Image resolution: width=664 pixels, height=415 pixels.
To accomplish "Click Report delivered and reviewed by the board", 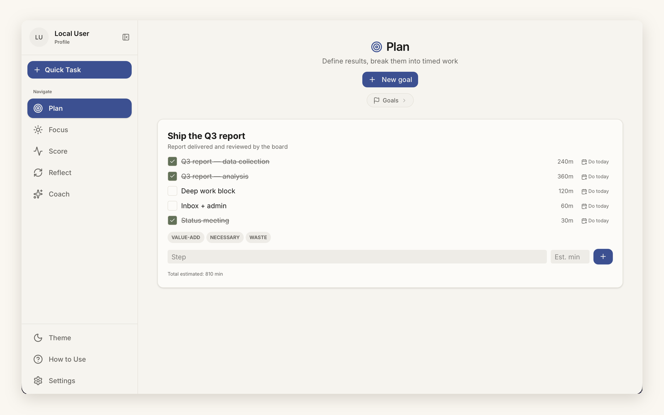I will pos(227,147).
